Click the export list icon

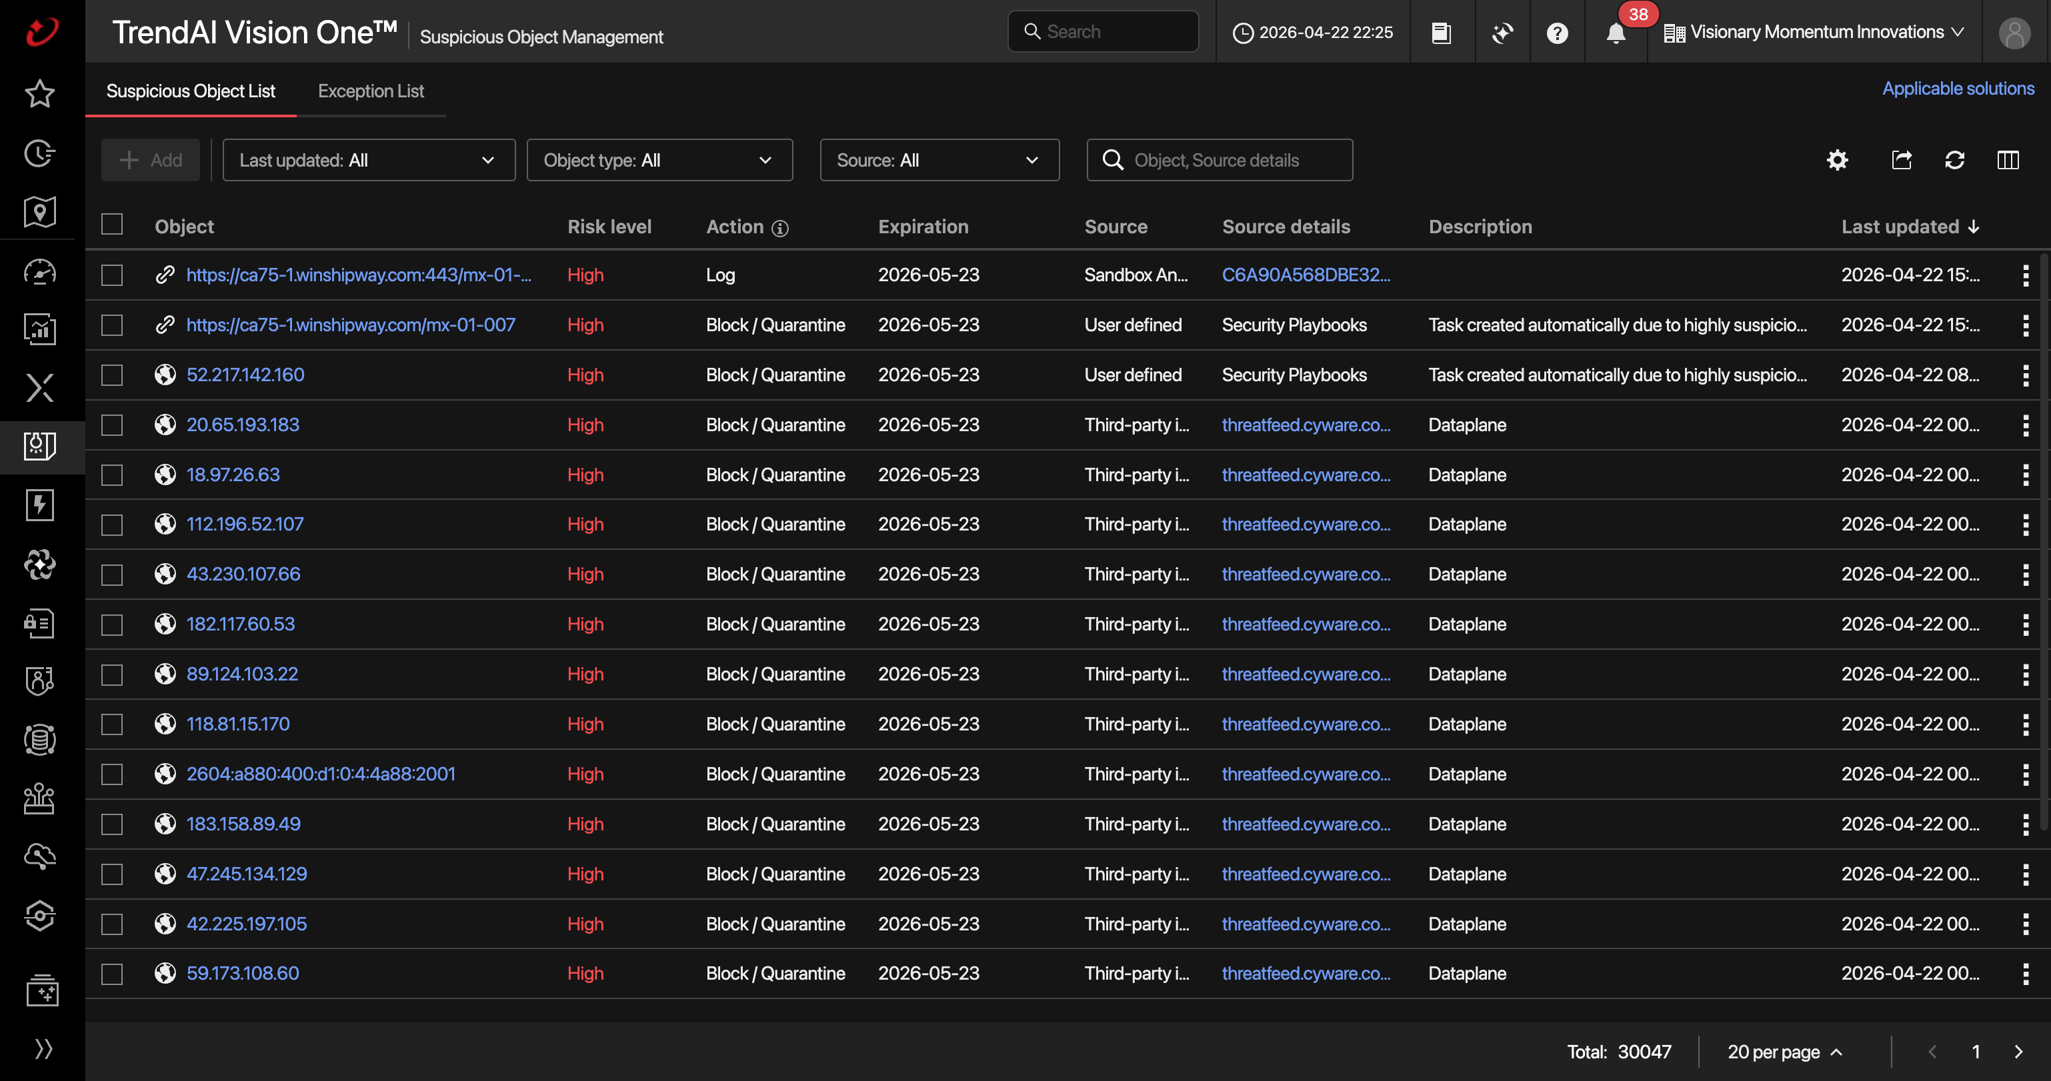coord(1902,160)
